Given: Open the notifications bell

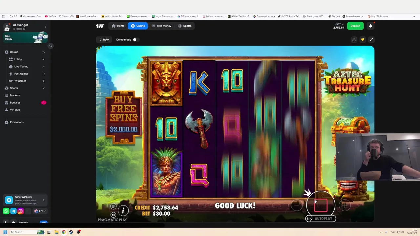Looking at the screenshot, I should 370,26.
